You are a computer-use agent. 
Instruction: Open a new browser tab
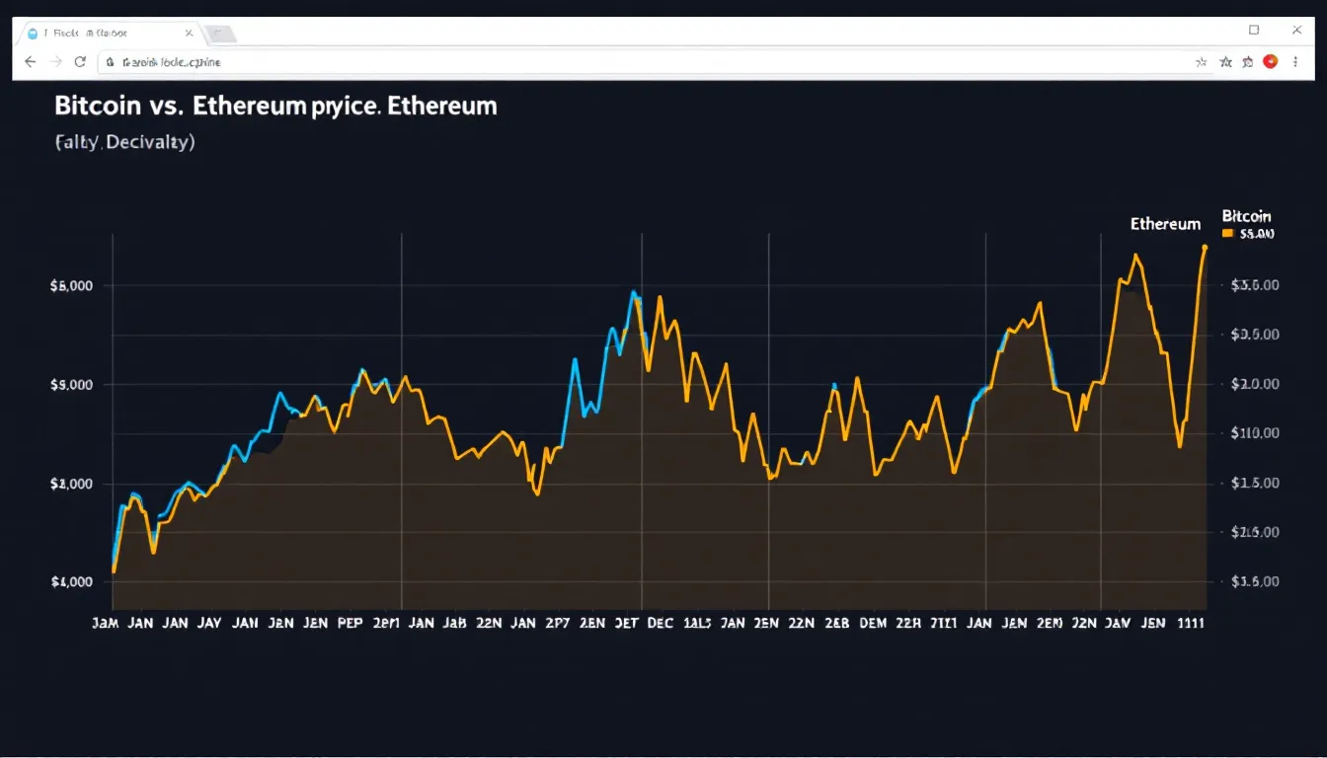tap(219, 32)
